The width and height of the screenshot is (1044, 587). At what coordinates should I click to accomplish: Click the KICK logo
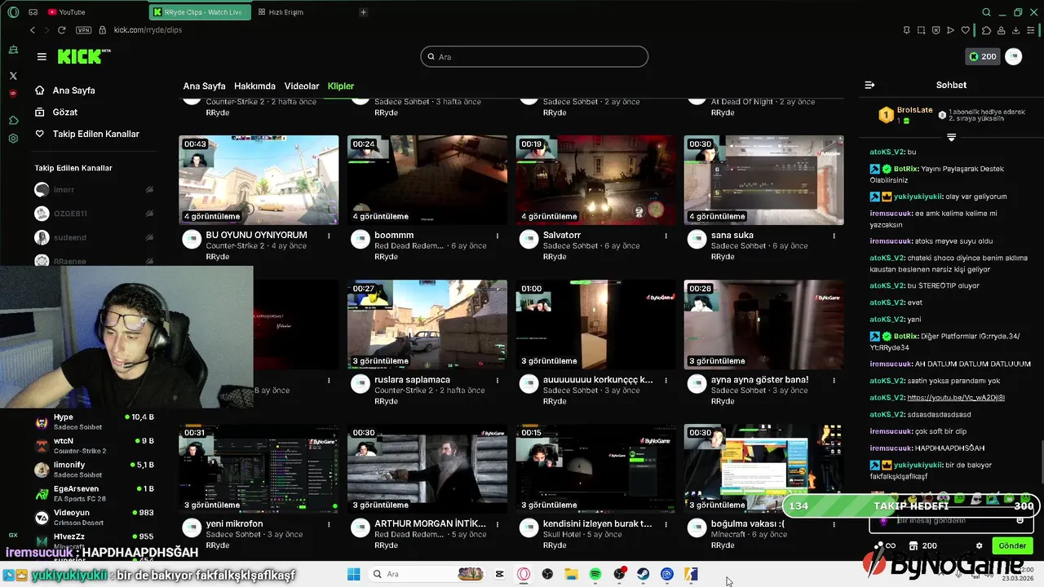click(x=82, y=56)
